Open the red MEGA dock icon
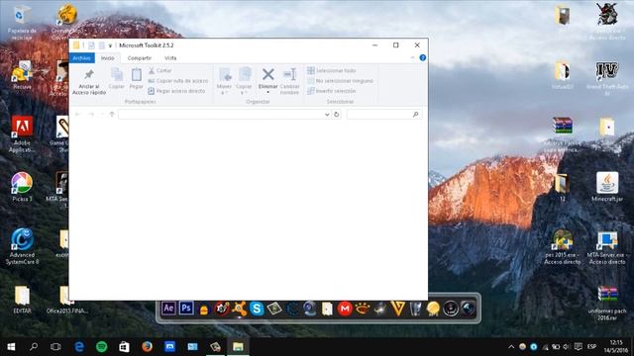Image resolution: width=634 pixels, height=356 pixels. coord(345,309)
